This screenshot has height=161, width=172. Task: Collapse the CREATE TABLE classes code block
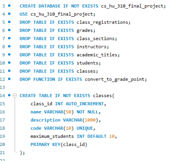click(x=15, y=95)
